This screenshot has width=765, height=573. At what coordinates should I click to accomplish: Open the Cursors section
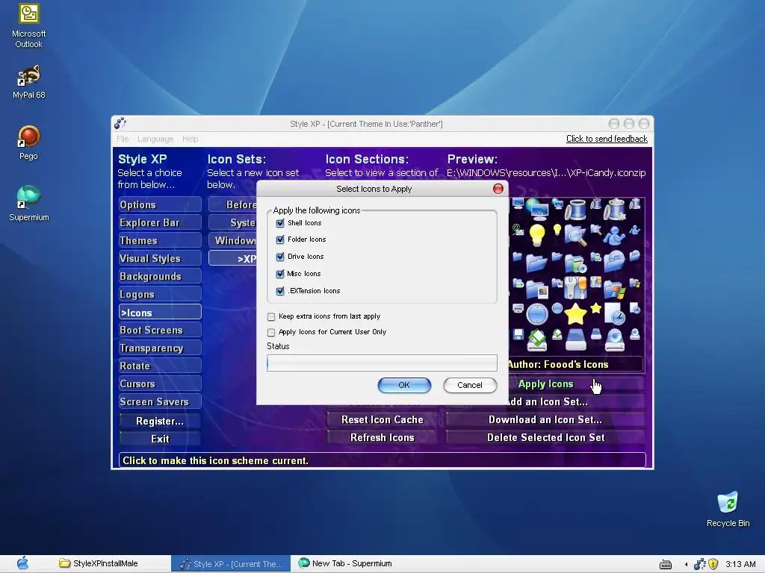pos(160,383)
